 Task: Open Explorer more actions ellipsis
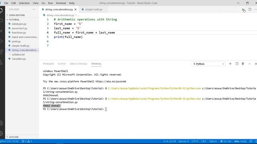point(34,10)
